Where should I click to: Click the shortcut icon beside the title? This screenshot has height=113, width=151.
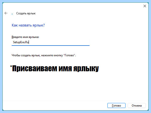pyautogui.click(x=12, y=14)
